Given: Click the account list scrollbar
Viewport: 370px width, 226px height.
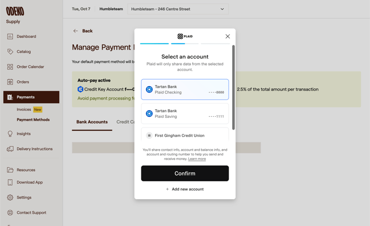Looking at the screenshot, I should (x=233, y=86).
